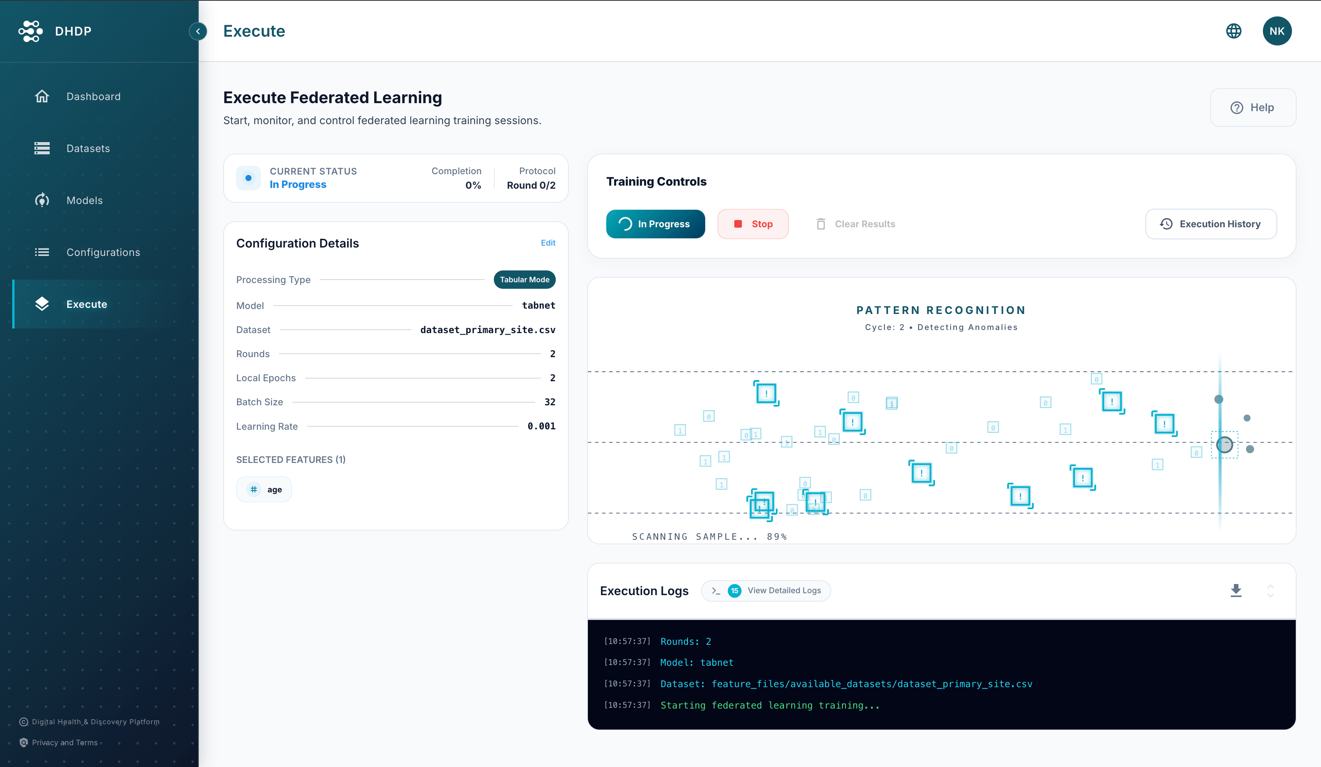Select Execute in sidebar
The height and width of the screenshot is (767, 1321).
[x=86, y=304]
